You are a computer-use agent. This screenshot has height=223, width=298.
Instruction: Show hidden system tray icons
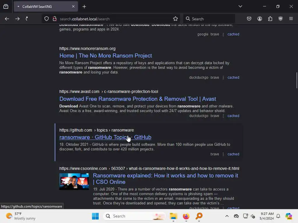tap(227, 216)
